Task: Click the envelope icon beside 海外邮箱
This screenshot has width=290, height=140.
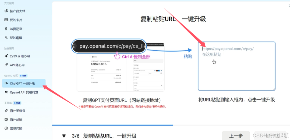Action: pyautogui.click(x=6, y=120)
